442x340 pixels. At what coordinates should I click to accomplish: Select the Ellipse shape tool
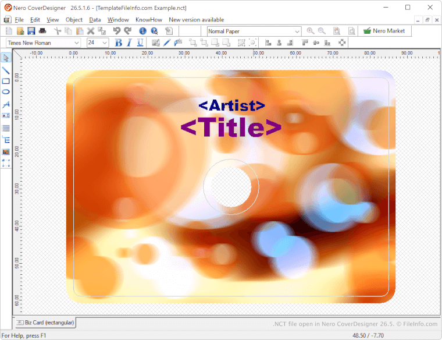click(x=6, y=92)
